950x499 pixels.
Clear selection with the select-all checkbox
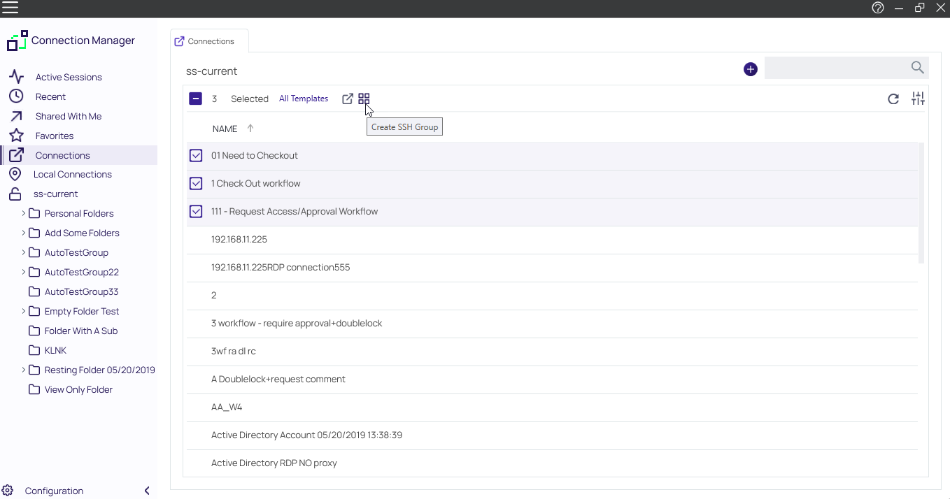(x=196, y=98)
